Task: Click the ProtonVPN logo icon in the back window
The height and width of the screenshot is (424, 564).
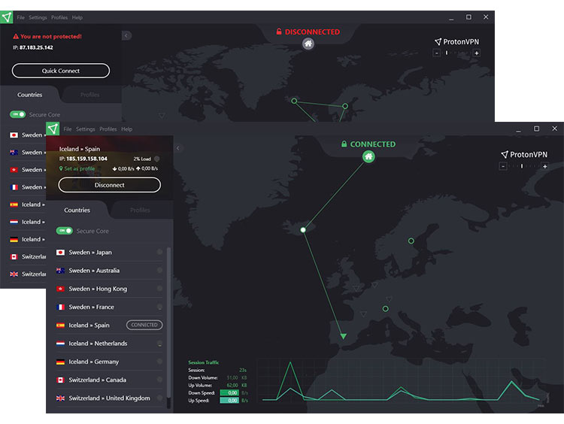Action: (7, 17)
